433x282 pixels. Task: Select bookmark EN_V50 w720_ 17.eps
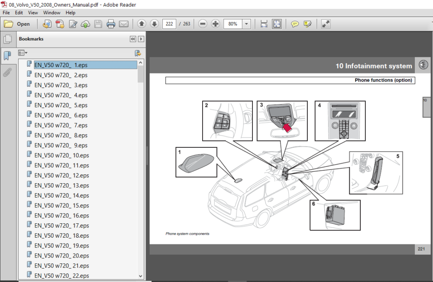pos(62,225)
